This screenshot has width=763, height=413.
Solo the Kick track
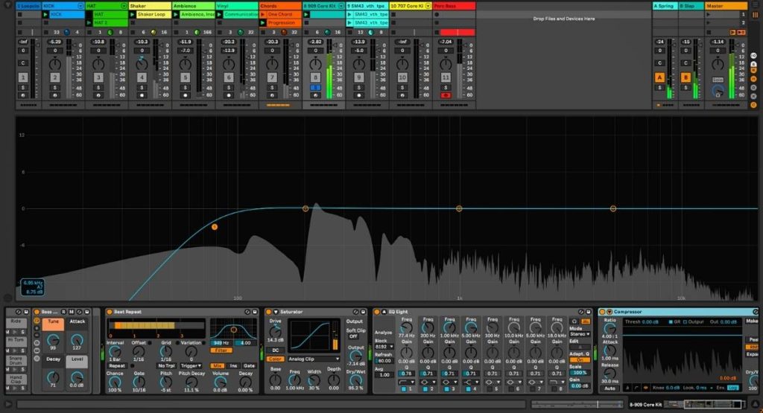point(55,88)
